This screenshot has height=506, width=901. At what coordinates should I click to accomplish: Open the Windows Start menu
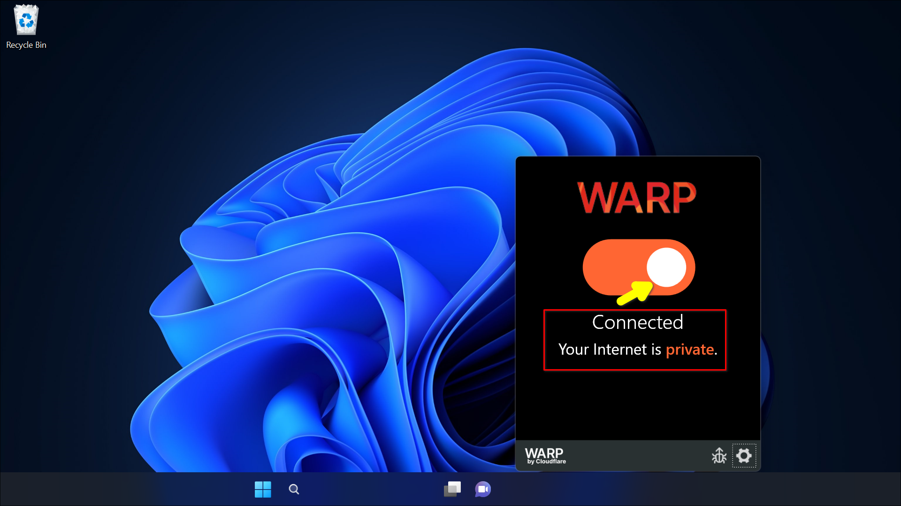click(263, 489)
